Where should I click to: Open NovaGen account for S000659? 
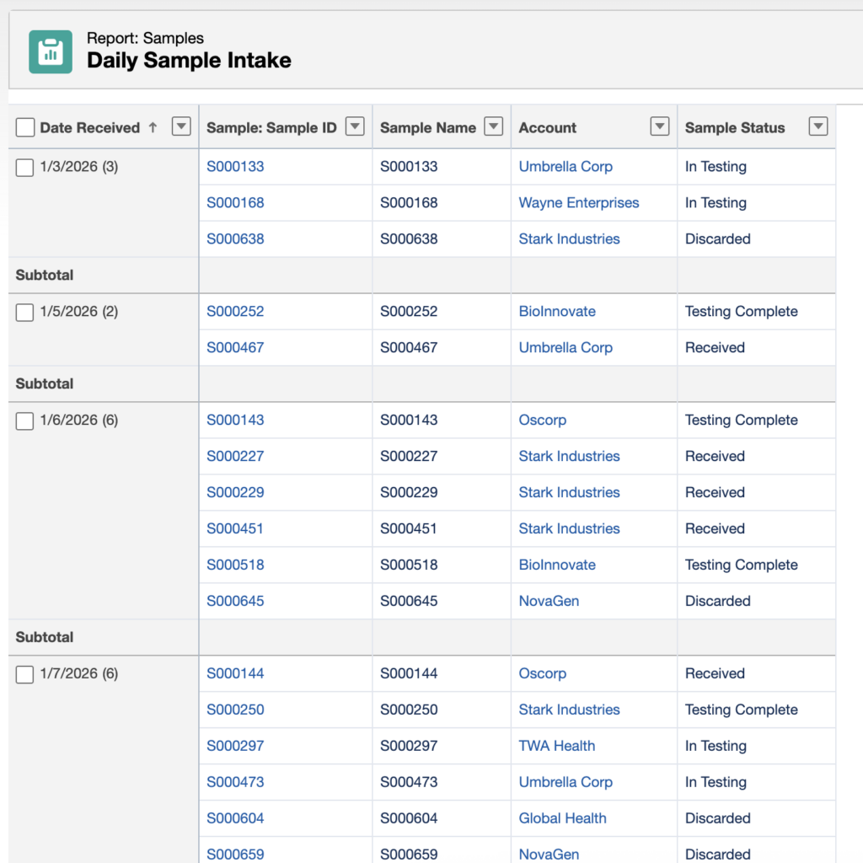[549, 855]
